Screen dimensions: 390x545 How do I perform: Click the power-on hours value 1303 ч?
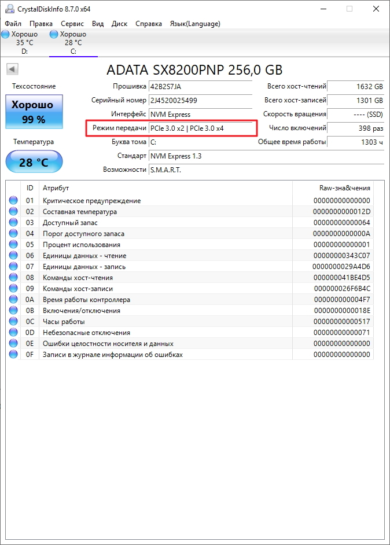click(x=356, y=142)
